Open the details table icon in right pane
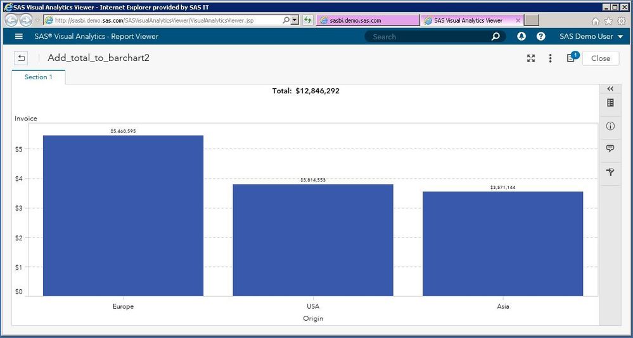 pyautogui.click(x=610, y=103)
